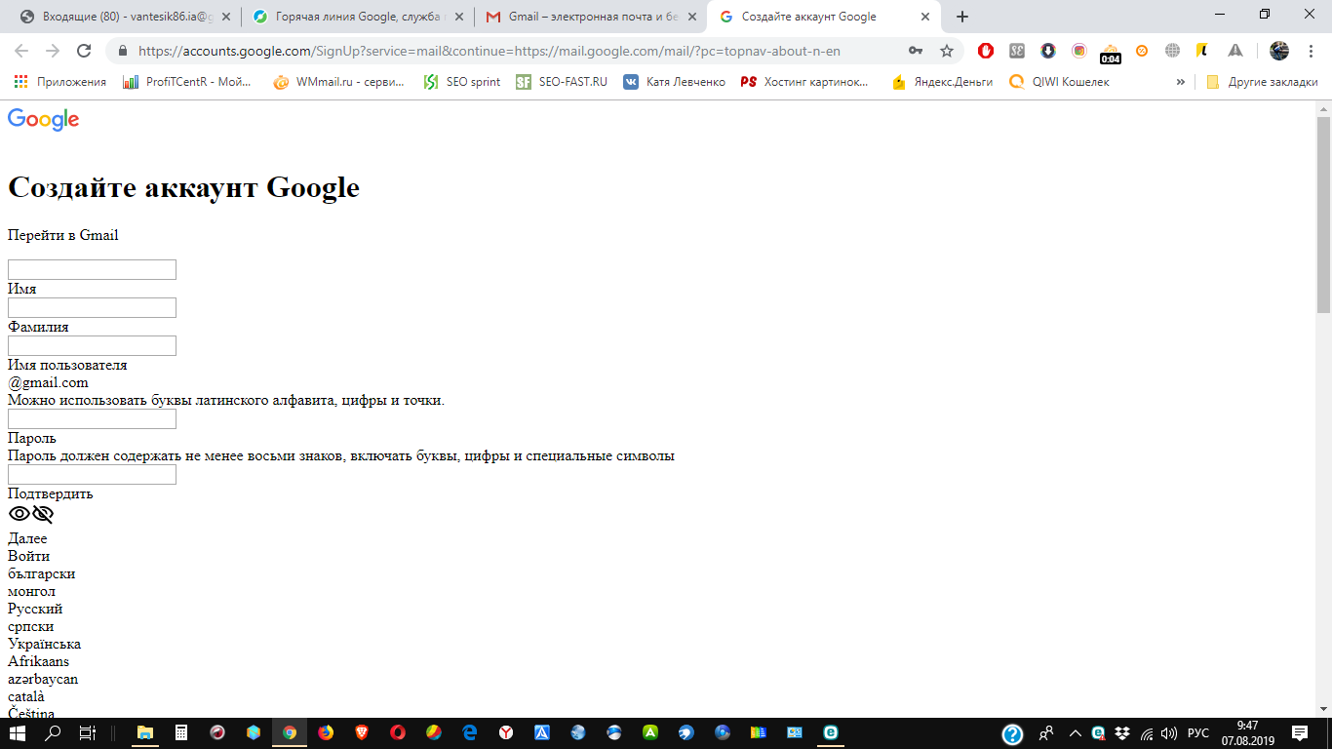Open the download arrow extension icon

coord(1048,51)
